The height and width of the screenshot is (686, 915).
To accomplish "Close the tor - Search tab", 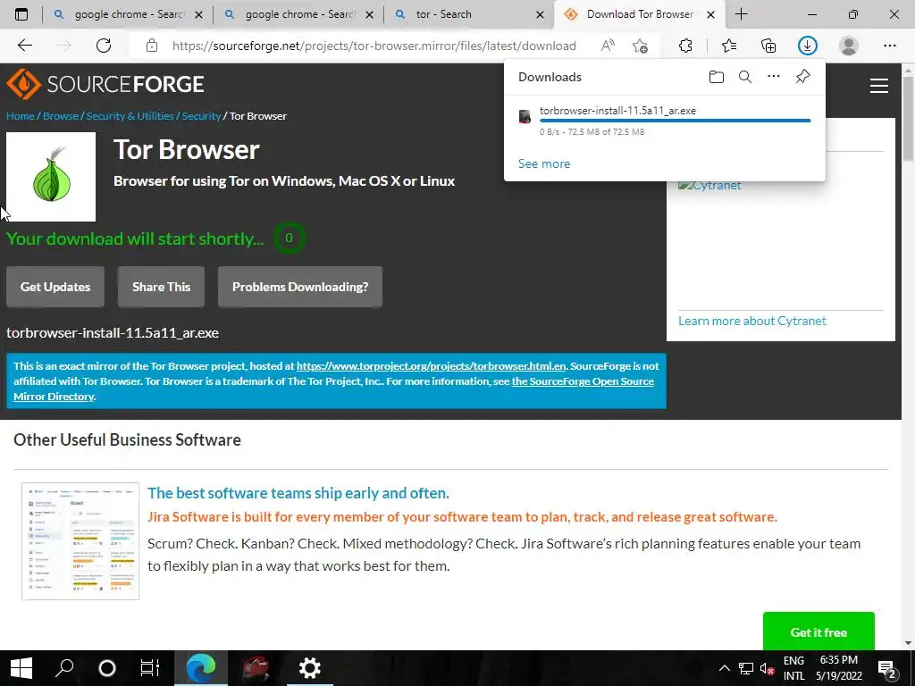I will (x=541, y=15).
